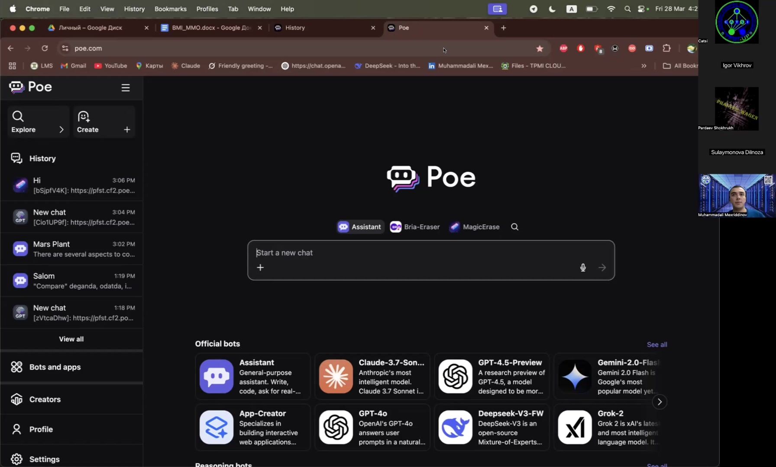Open the bookmarks apps grid icon
The image size is (776, 467).
coord(12,66)
